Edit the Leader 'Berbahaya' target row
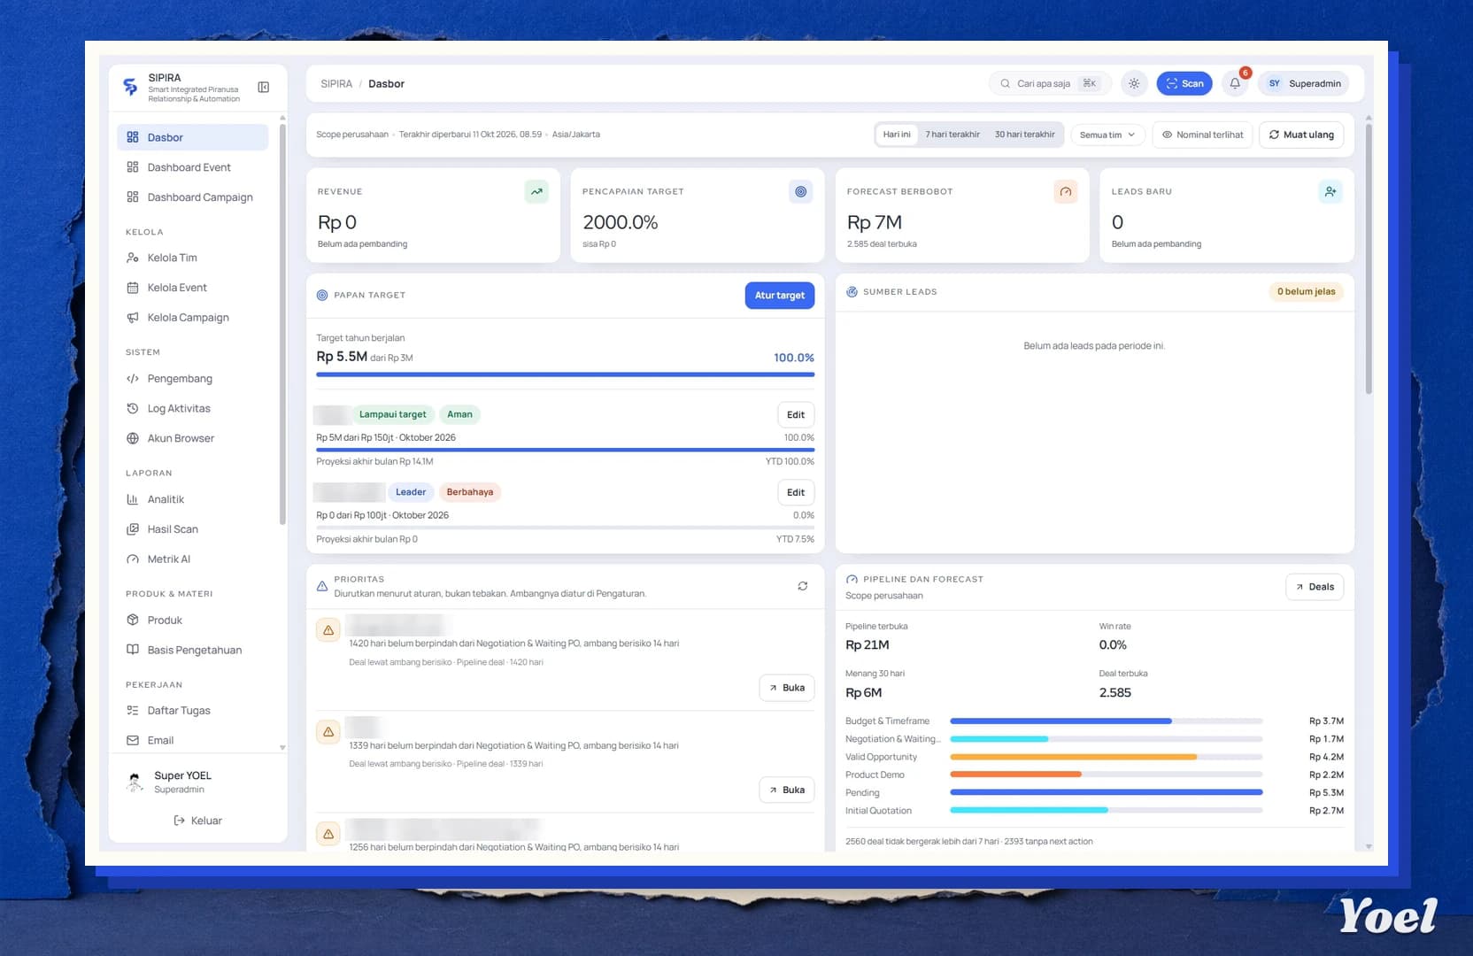The width and height of the screenshot is (1473, 956). 796,492
